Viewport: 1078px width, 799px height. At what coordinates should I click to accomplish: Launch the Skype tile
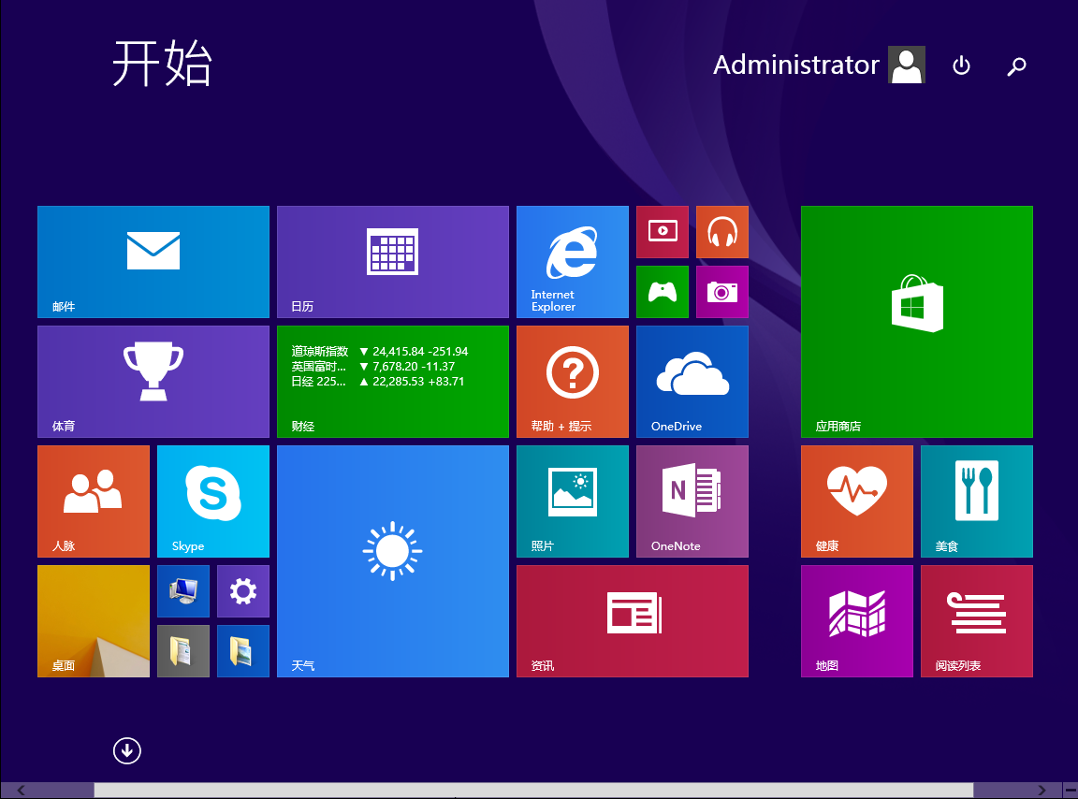[213, 501]
